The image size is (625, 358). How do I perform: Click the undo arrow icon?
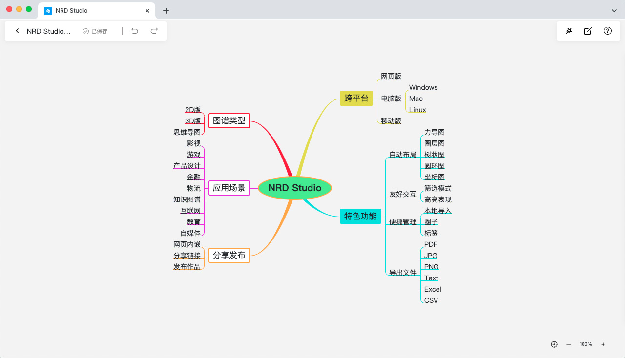pyautogui.click(x=135, y=31)
